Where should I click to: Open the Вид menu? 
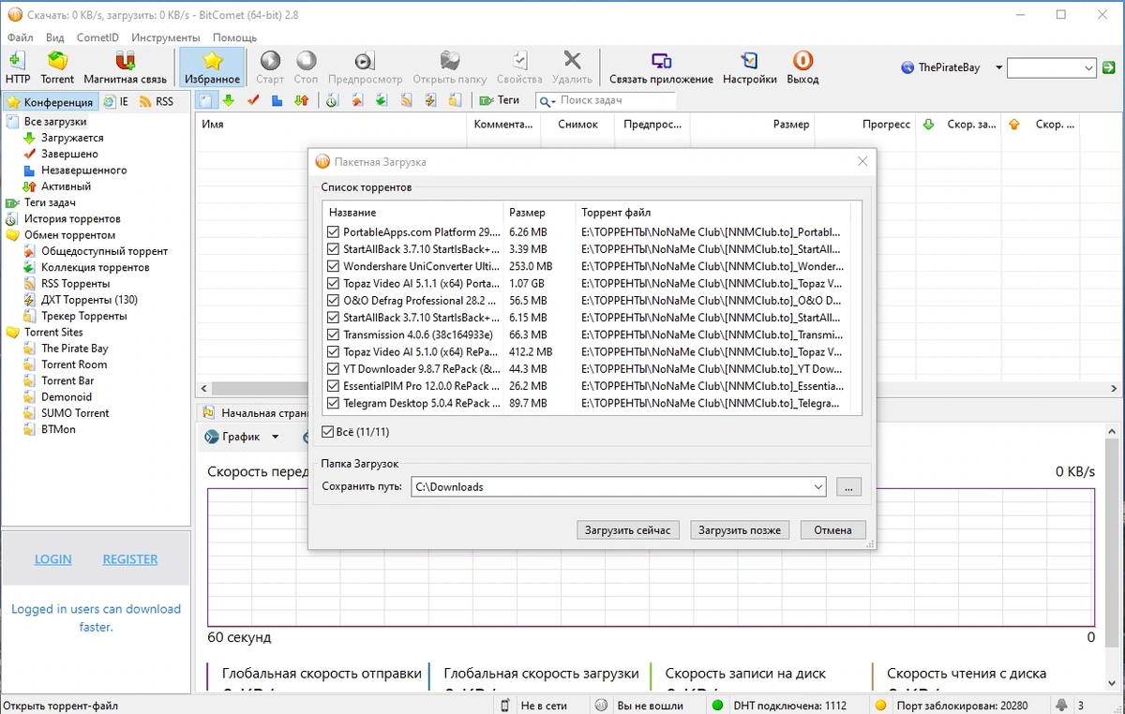pyautogui.click(x=55, y=37)
